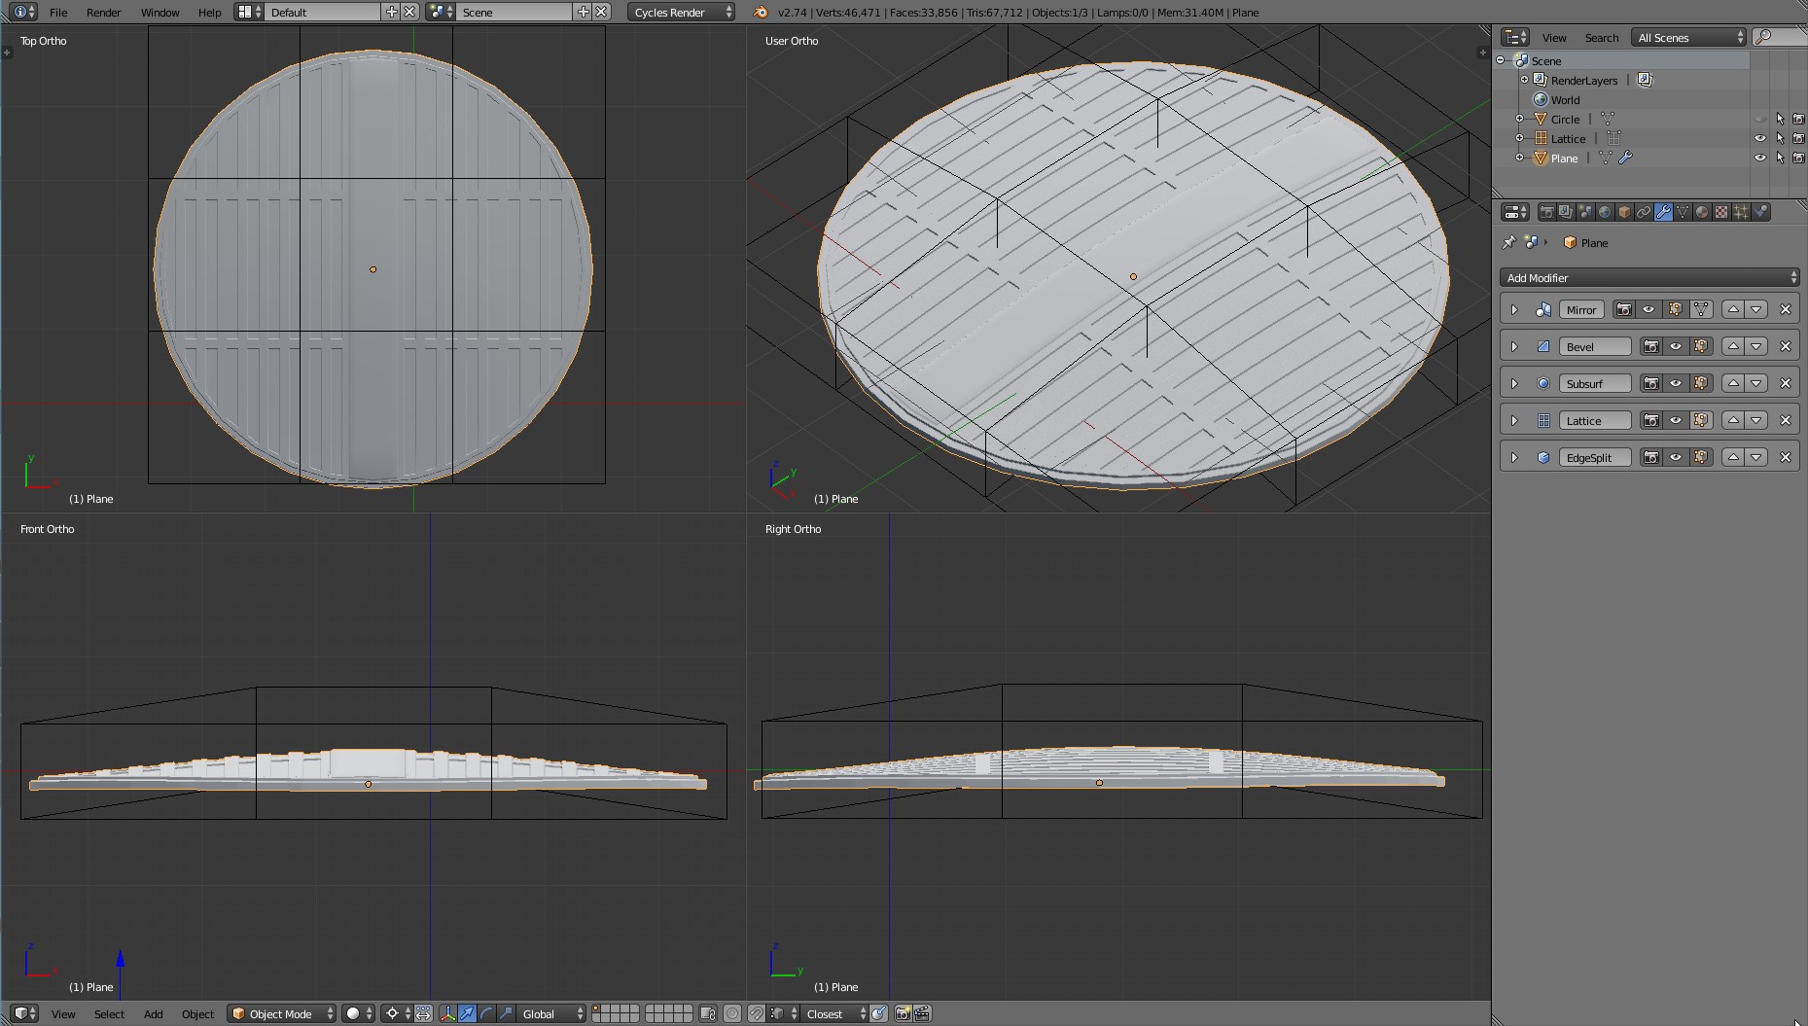Expand the Mirror modifier panel
1808x1026 pixels.
[1514, 309]
